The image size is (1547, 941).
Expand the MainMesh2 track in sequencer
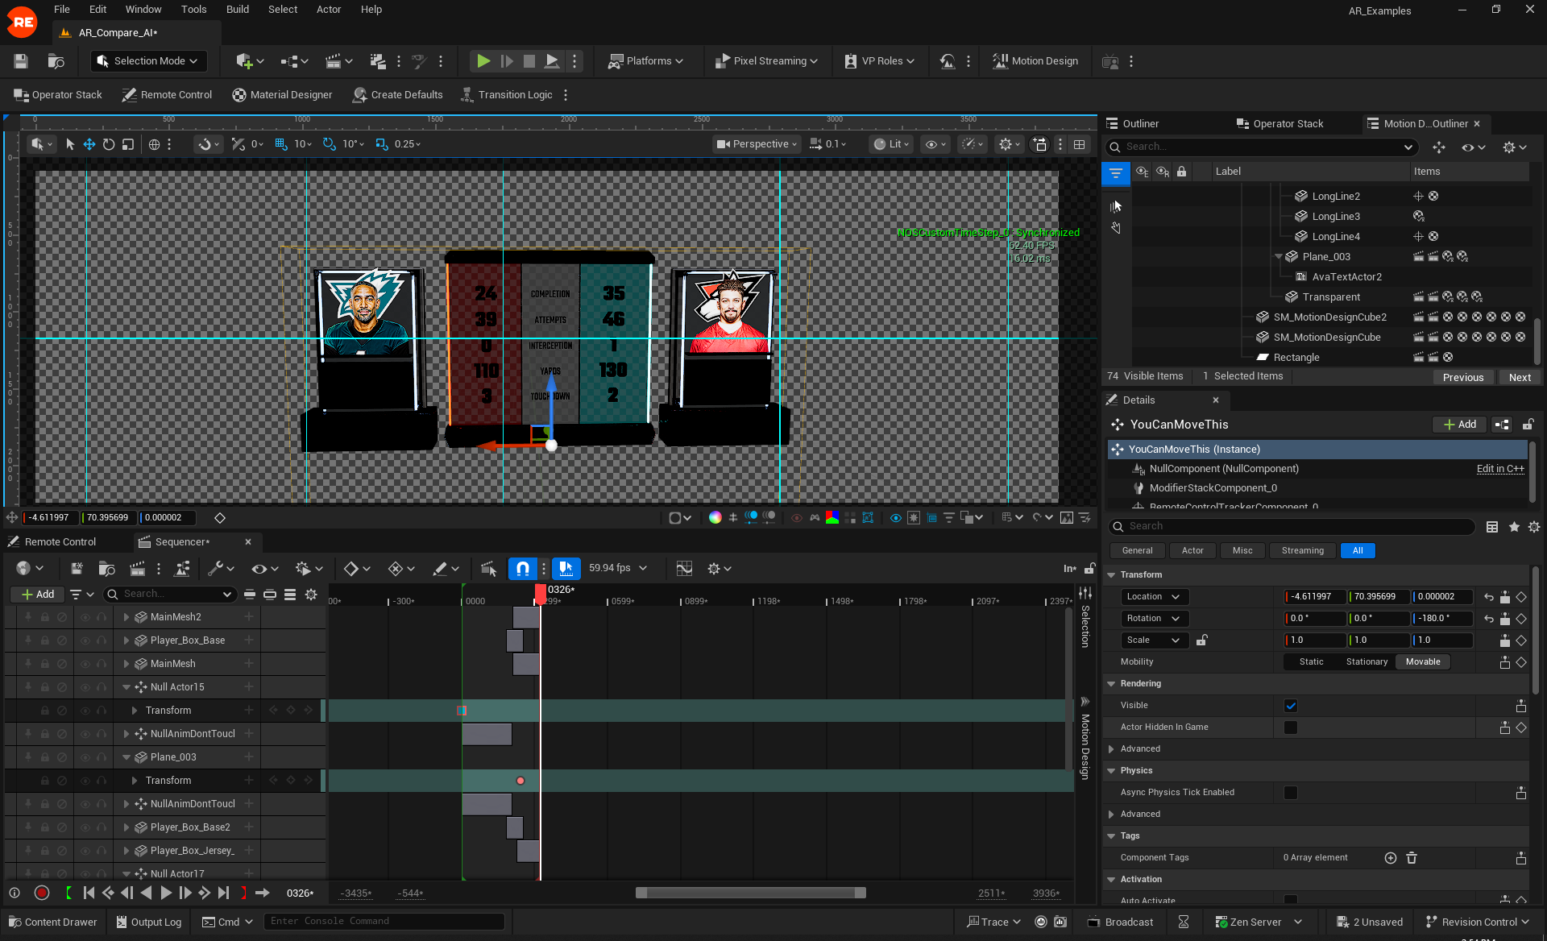click(x=126, y=617)
